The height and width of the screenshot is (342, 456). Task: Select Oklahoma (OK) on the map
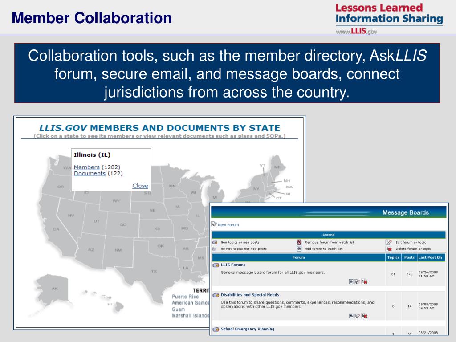pos(160,246)
